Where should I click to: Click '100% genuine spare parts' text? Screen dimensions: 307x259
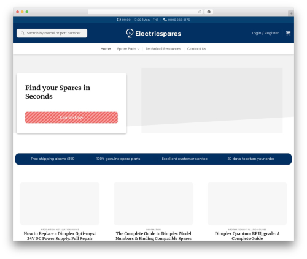[119, 159]
